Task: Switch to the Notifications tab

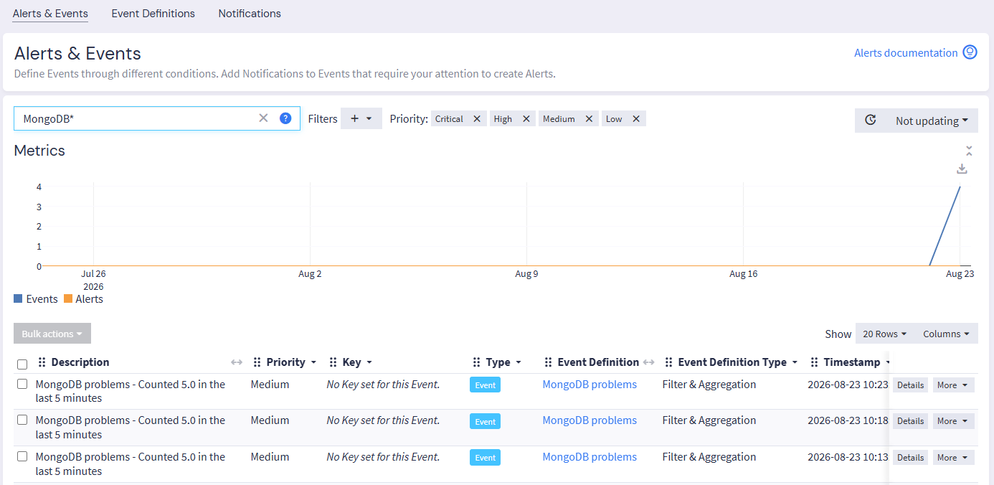Action: [250, 14]
